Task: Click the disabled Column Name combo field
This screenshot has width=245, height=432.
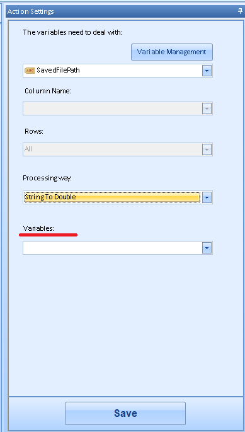Action: tap(118, 108)
